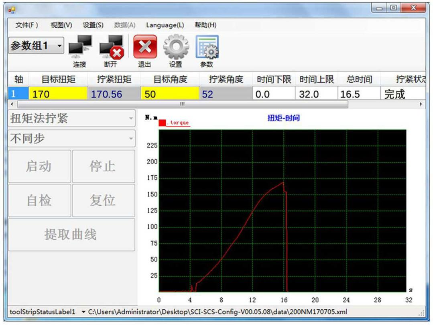
Task: Open the 设置 gear settings icon
Action: coord(175,48)
